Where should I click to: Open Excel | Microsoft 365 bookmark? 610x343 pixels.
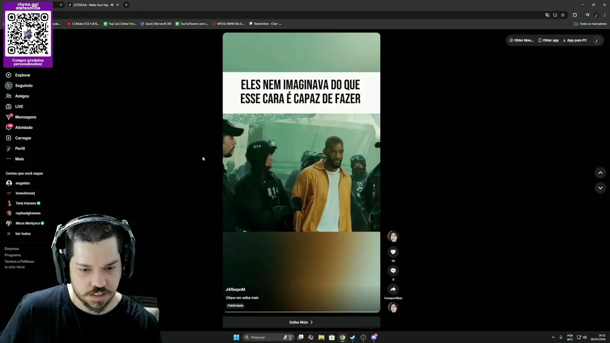[x=156, y=24]
